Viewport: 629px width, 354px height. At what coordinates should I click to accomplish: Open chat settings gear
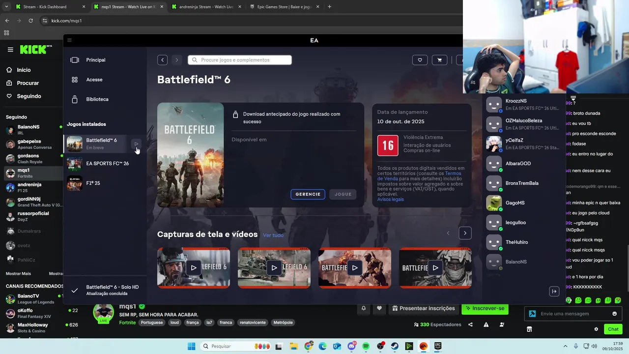pyautogui.click(x=596, y=329)
